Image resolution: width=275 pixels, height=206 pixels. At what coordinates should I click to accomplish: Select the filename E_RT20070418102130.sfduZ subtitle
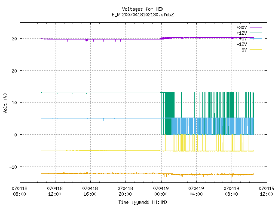tap(143, 15)
